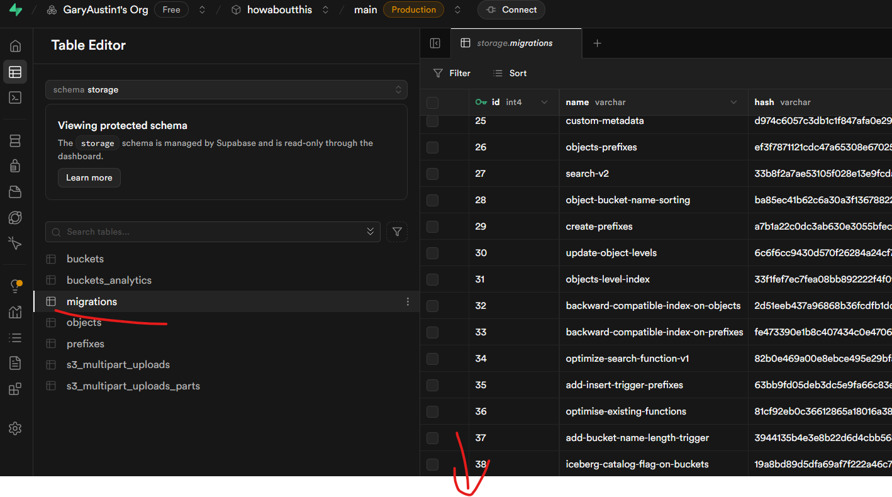892x497 pixels.
Task: Check the row with id 26
Action: point(432,147)
